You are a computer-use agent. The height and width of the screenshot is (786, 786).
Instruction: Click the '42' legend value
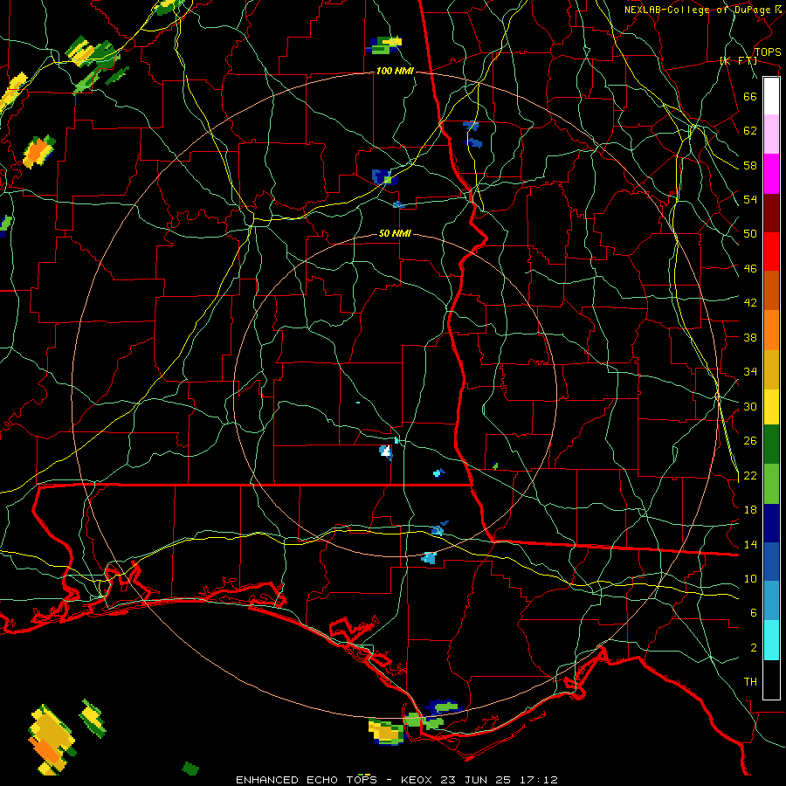(x=750, y=302)
